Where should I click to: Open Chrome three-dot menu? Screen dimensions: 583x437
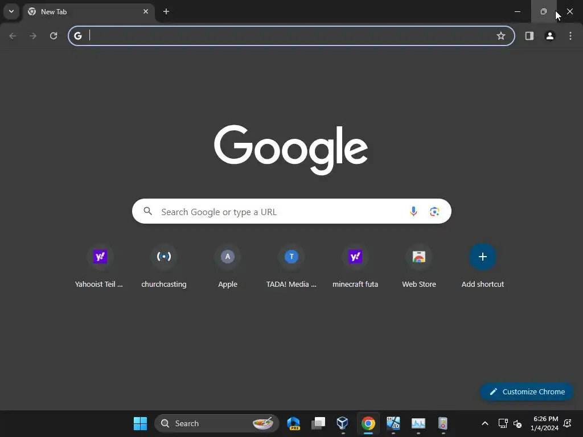(x=570, y=36)
